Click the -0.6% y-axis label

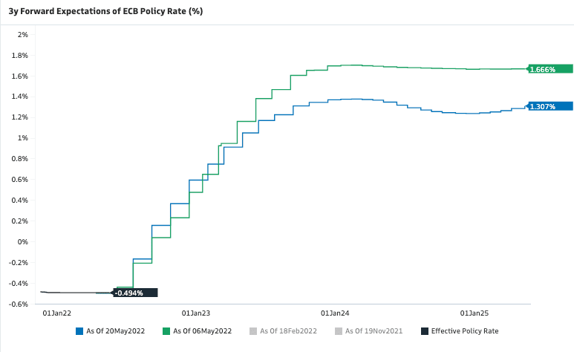[18, 304]
